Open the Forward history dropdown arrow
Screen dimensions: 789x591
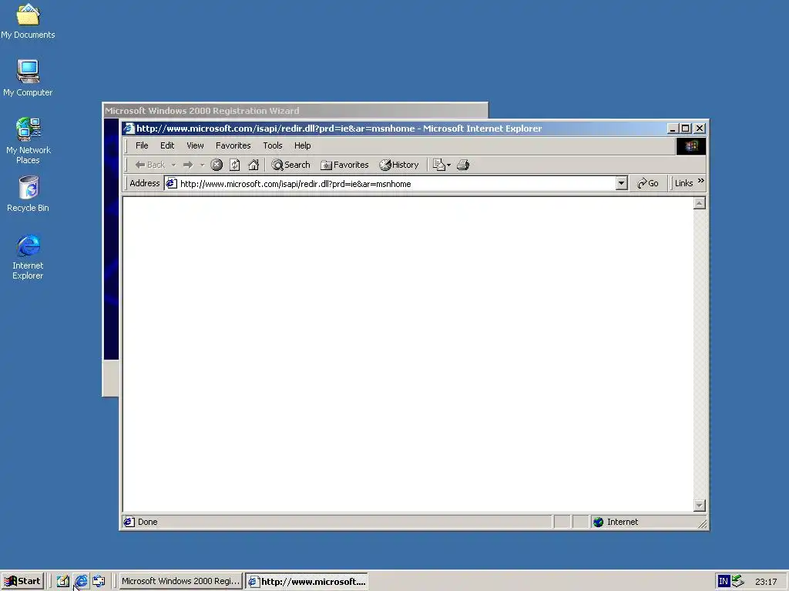tap(203, 165)
